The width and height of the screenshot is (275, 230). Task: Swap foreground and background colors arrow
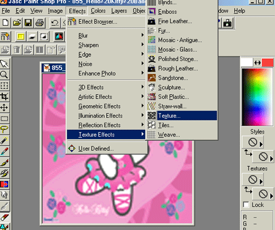click(257, 63)
